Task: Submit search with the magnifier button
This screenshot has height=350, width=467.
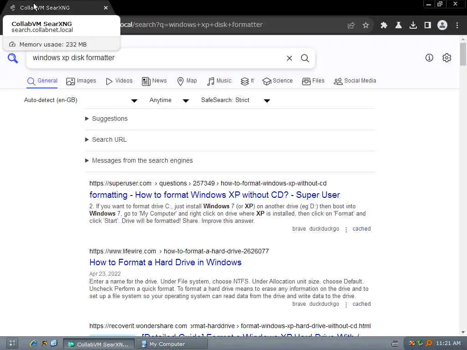Action: click(x=305, y=58)
